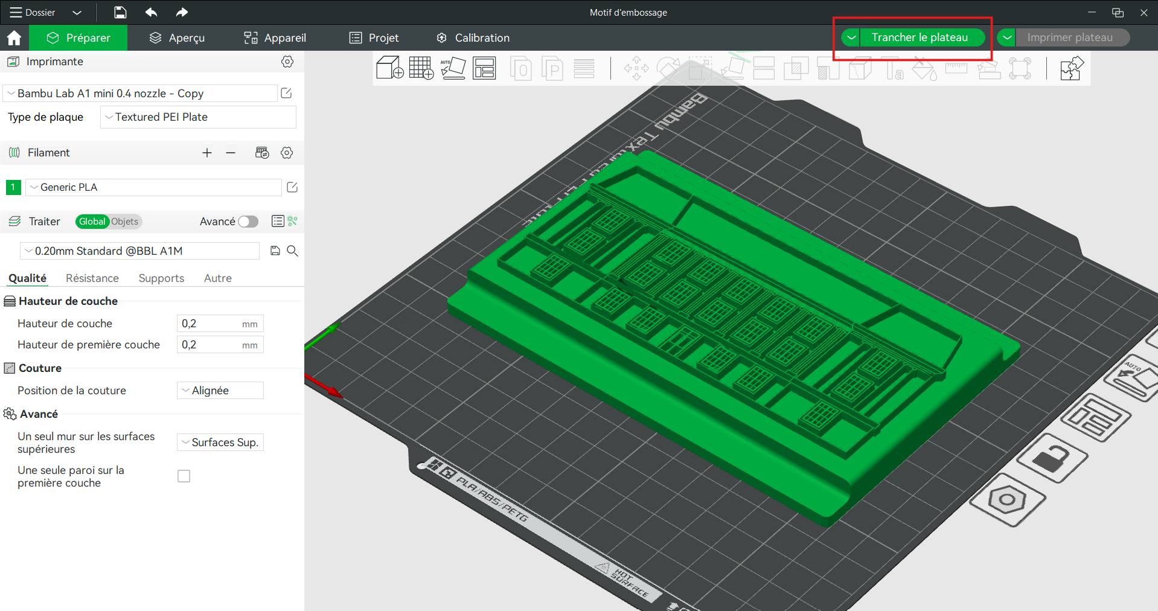Open the Assembly view puzzle icon
The width and height of the screenshot is (1158, 611).
[x=1072, y=68]
